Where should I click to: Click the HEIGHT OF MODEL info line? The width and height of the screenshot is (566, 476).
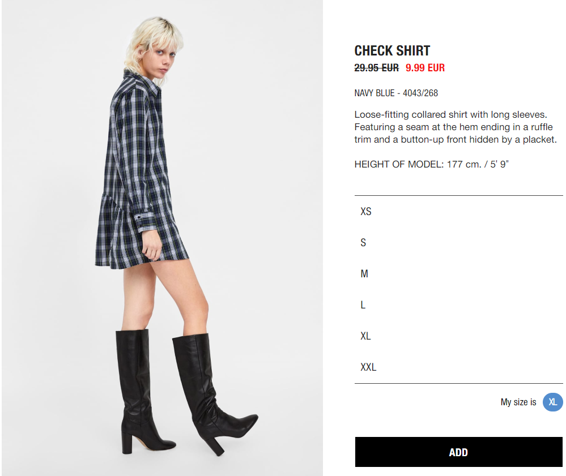pyautogui.click(x=431, y=165)
